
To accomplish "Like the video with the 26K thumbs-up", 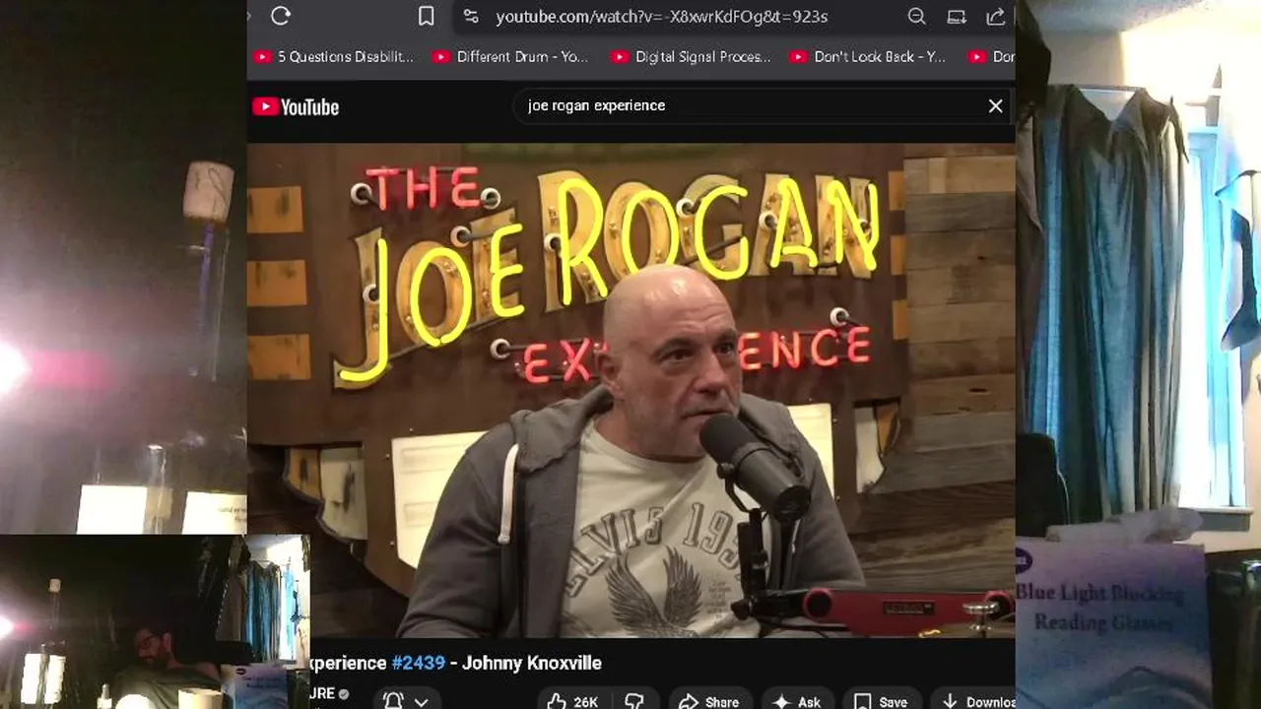I will 572,701.
